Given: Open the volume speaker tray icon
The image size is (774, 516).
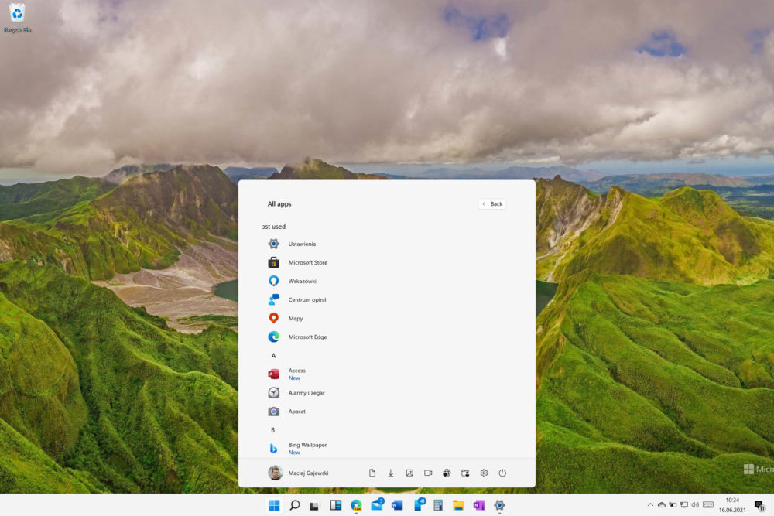Looking at the screenshot, I should click(695, 504).
